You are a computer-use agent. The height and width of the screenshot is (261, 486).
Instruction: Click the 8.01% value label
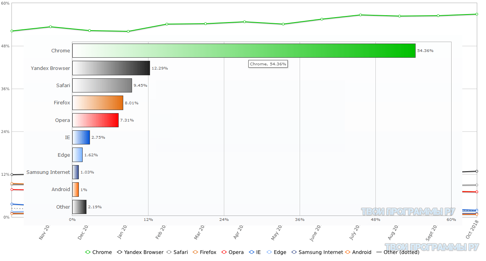tap(132, 103)
